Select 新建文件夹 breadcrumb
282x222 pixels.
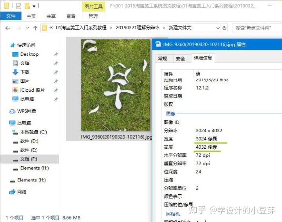pos(180,28)
